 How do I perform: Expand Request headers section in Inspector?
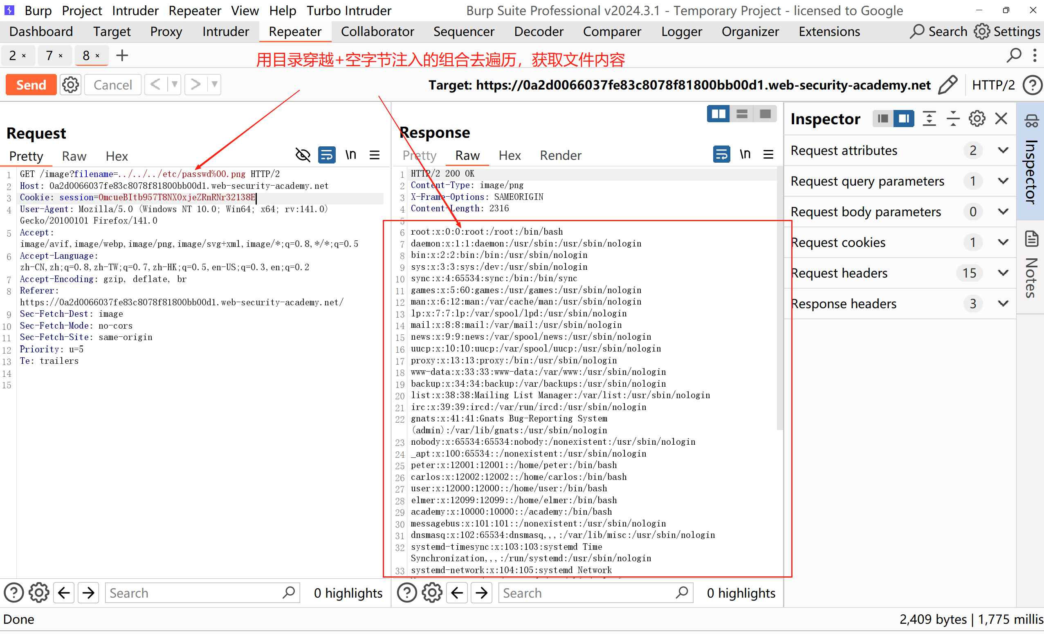tap(1003, 273)
